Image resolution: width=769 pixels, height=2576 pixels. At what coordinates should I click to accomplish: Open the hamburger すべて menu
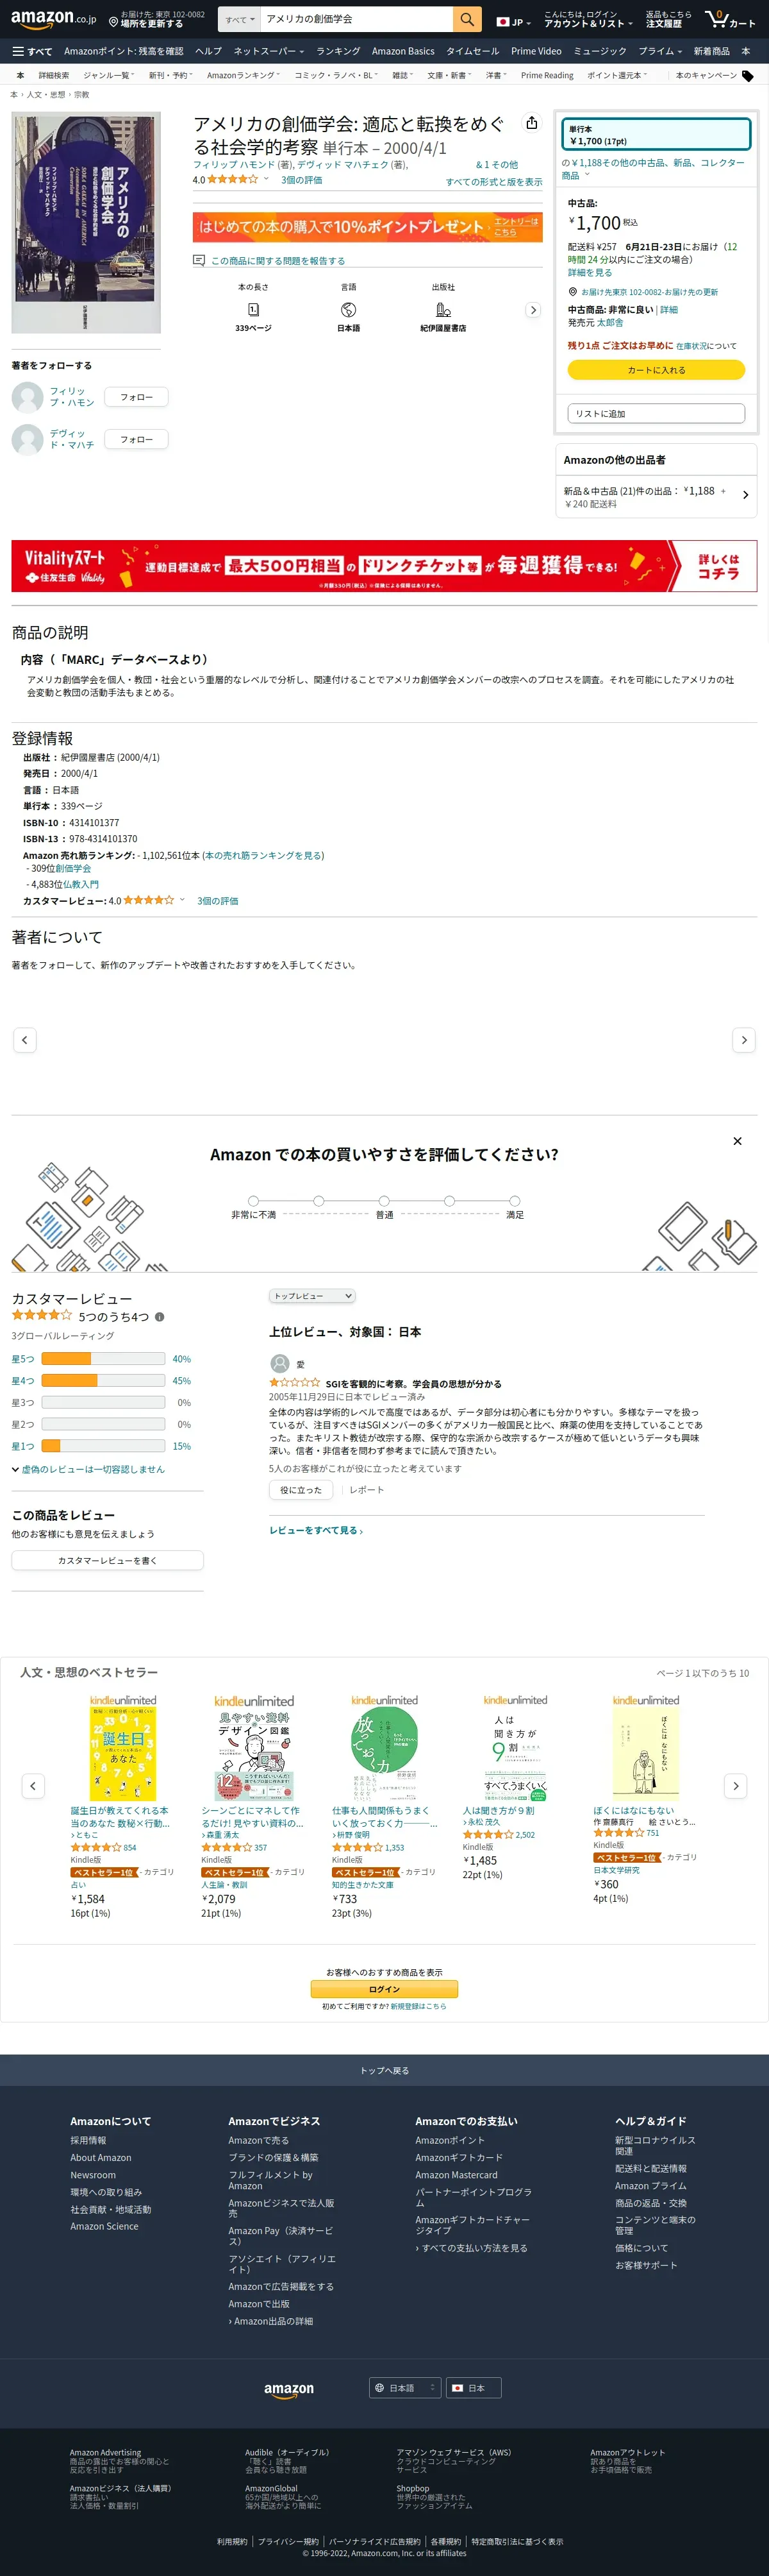(x=32, y=51)
